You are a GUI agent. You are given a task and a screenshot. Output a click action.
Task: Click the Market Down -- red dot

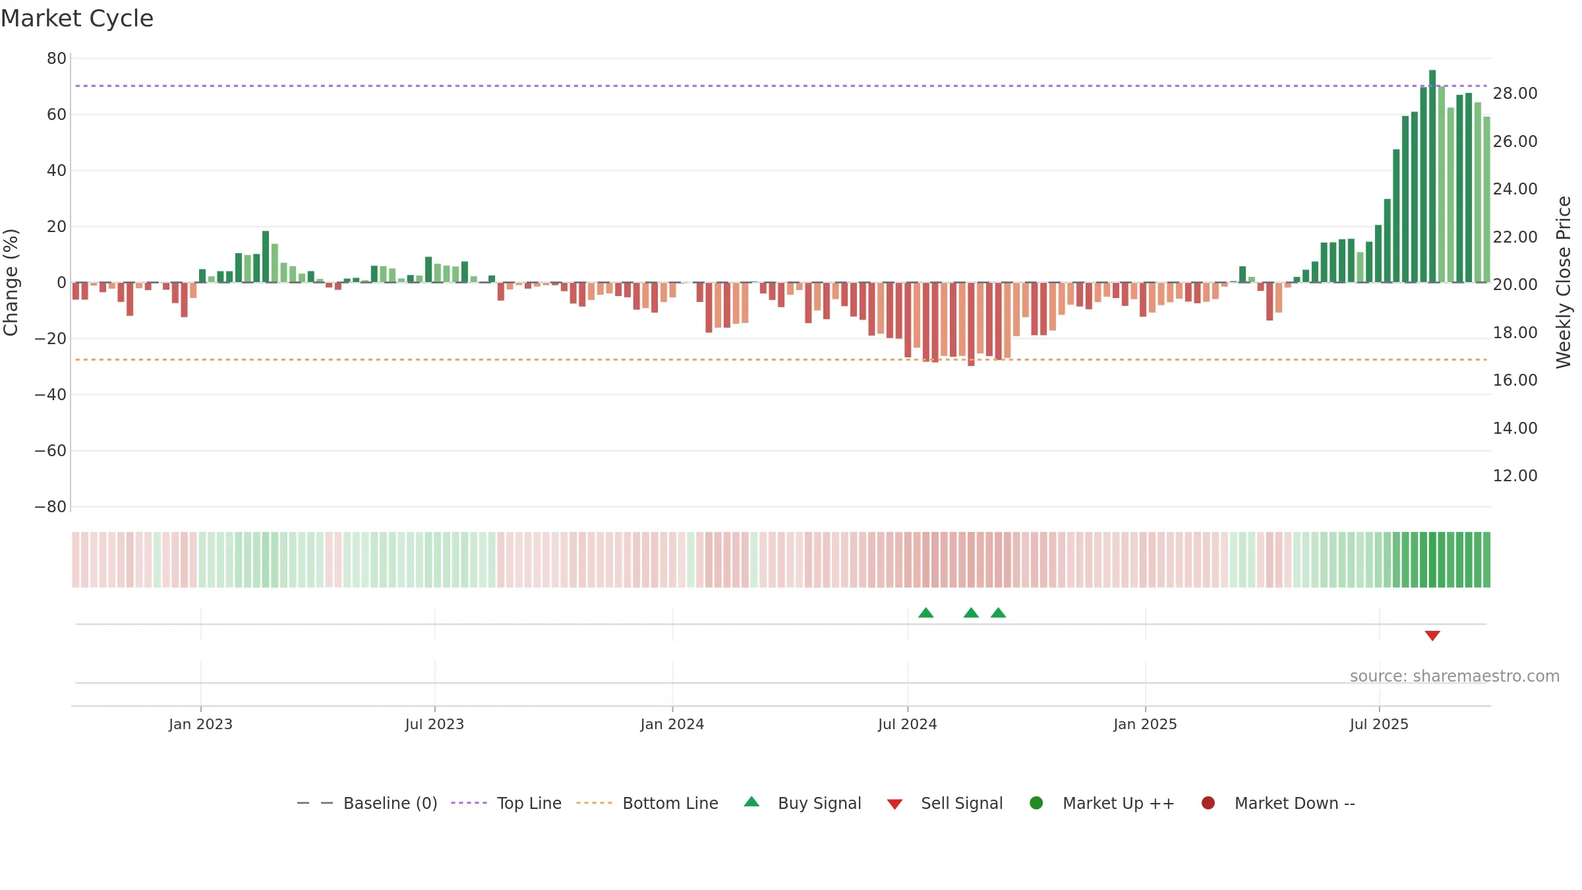click(x=1208, y=803)
